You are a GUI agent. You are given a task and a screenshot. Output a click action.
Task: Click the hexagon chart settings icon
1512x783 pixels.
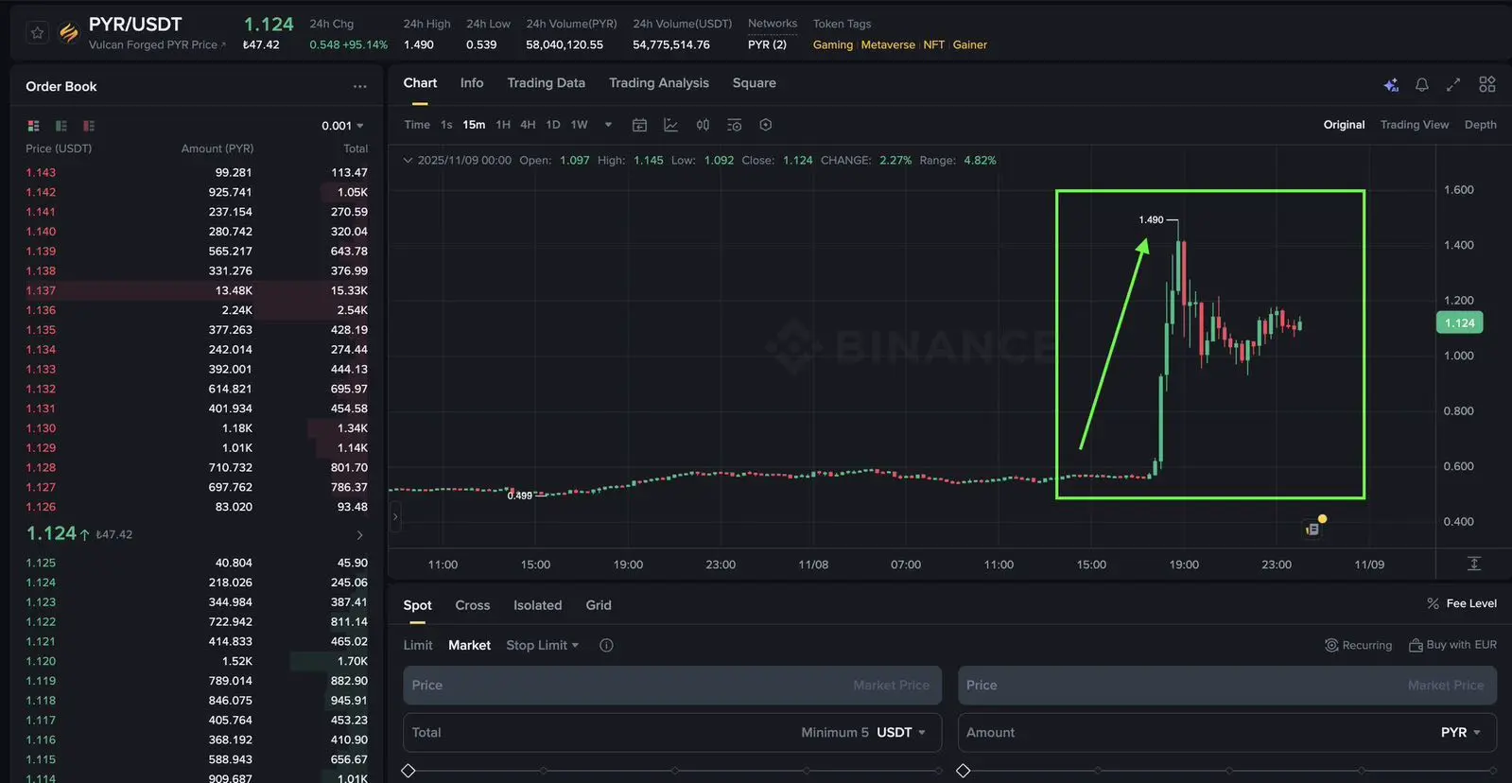tap(766, 125)
